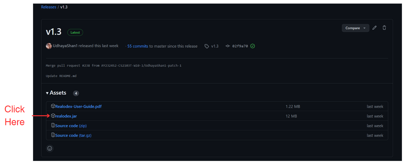Download Source code (zip)

point(71,126)
